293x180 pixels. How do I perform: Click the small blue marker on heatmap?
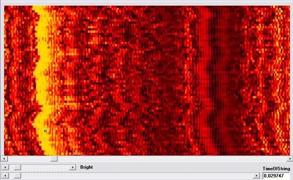(45, 131)
